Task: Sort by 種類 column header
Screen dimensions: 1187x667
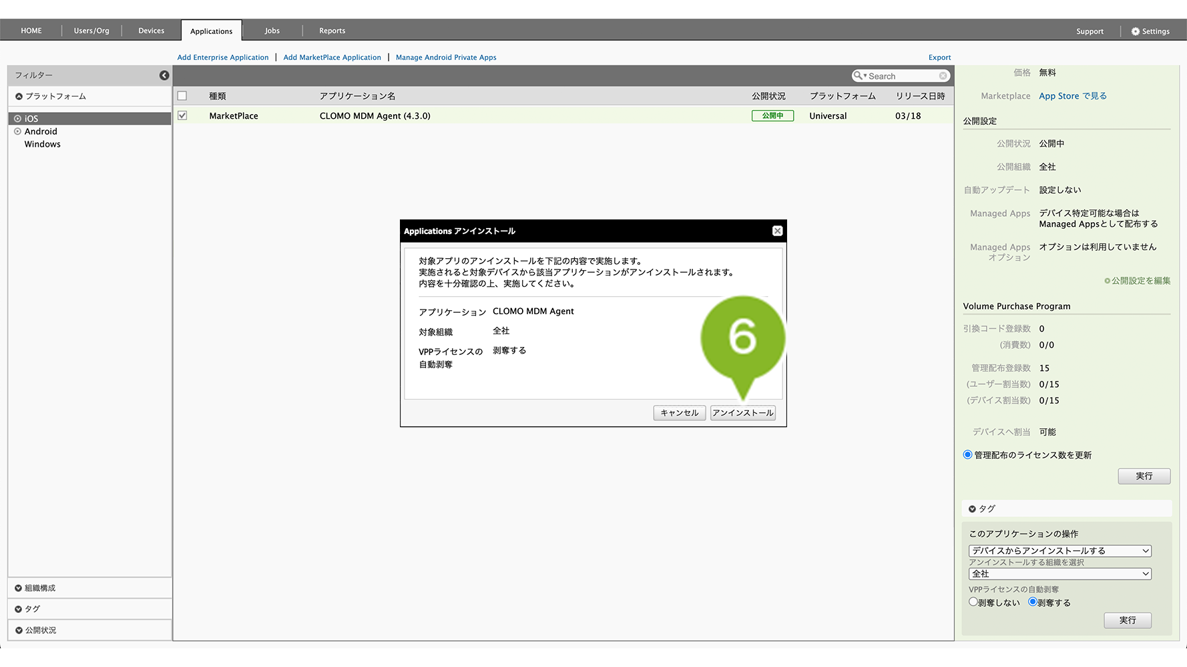Action: (218, 96)
